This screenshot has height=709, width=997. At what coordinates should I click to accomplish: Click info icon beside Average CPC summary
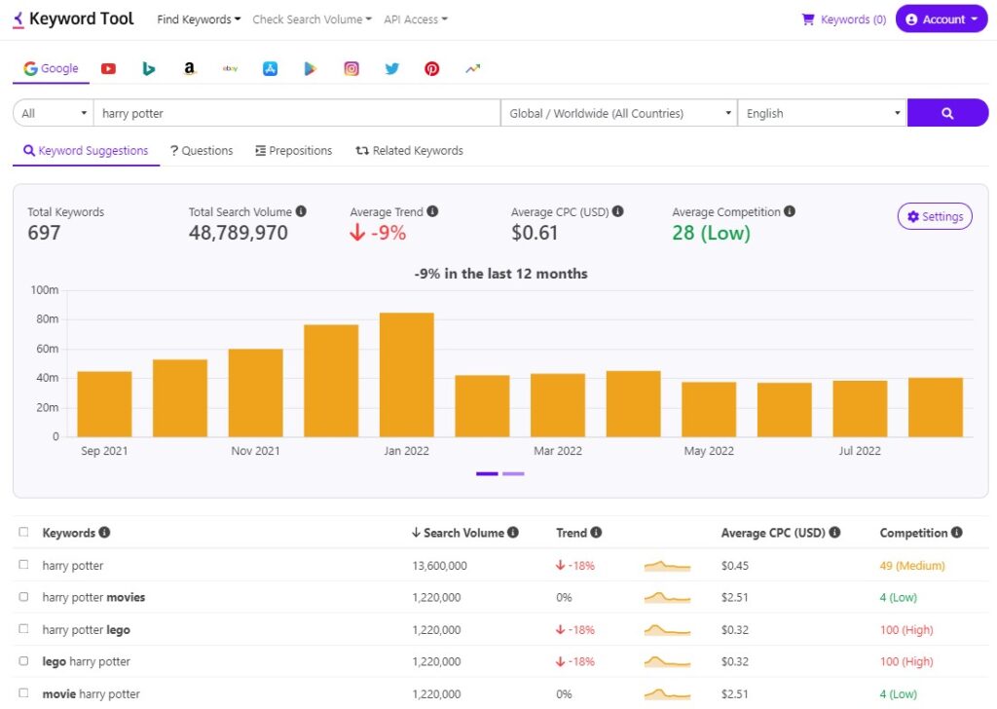[617, 211]
